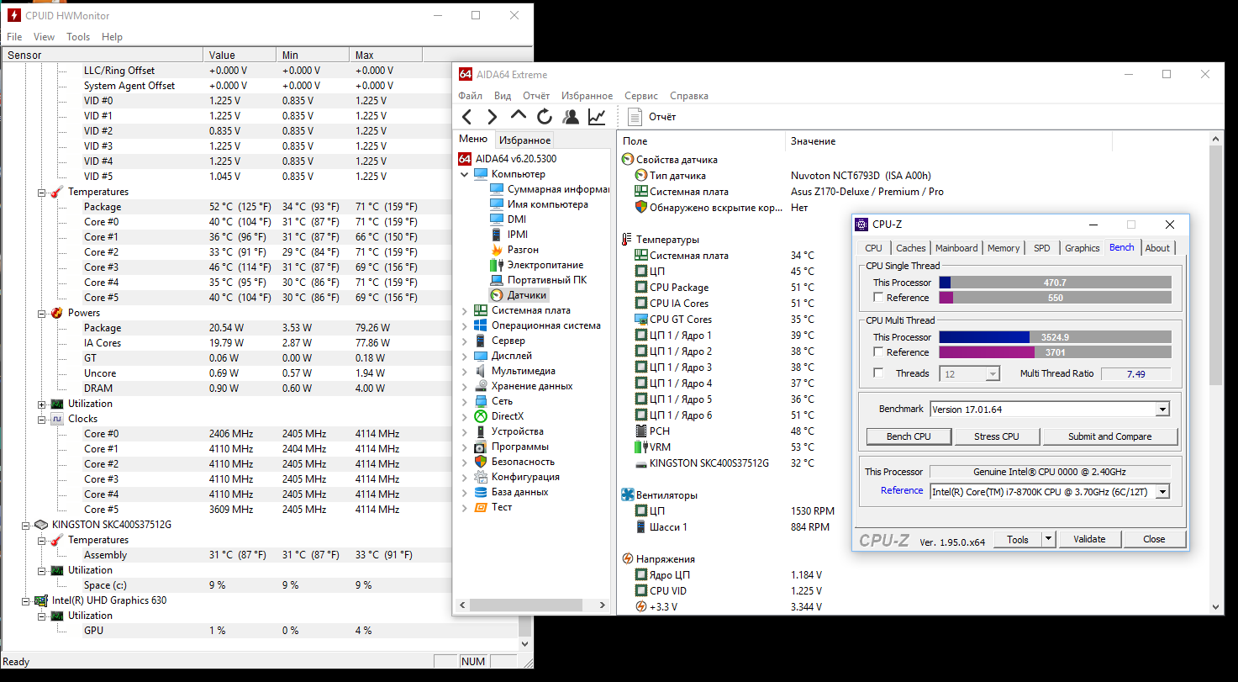Screen dimensions: 1238x682
Task: Open the IPMI icon in AIDA64 tree
Action: (496, 235)
